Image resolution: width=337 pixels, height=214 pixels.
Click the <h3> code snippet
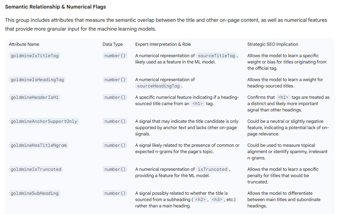coord(217,199)
